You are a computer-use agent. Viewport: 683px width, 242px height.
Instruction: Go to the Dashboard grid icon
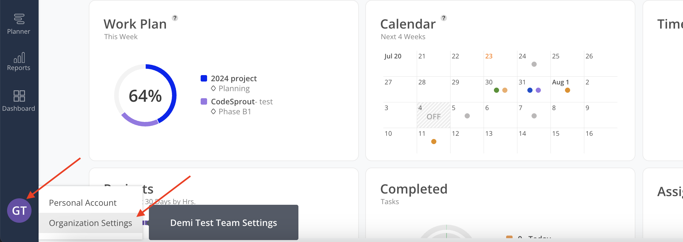[x=19, y=96]
